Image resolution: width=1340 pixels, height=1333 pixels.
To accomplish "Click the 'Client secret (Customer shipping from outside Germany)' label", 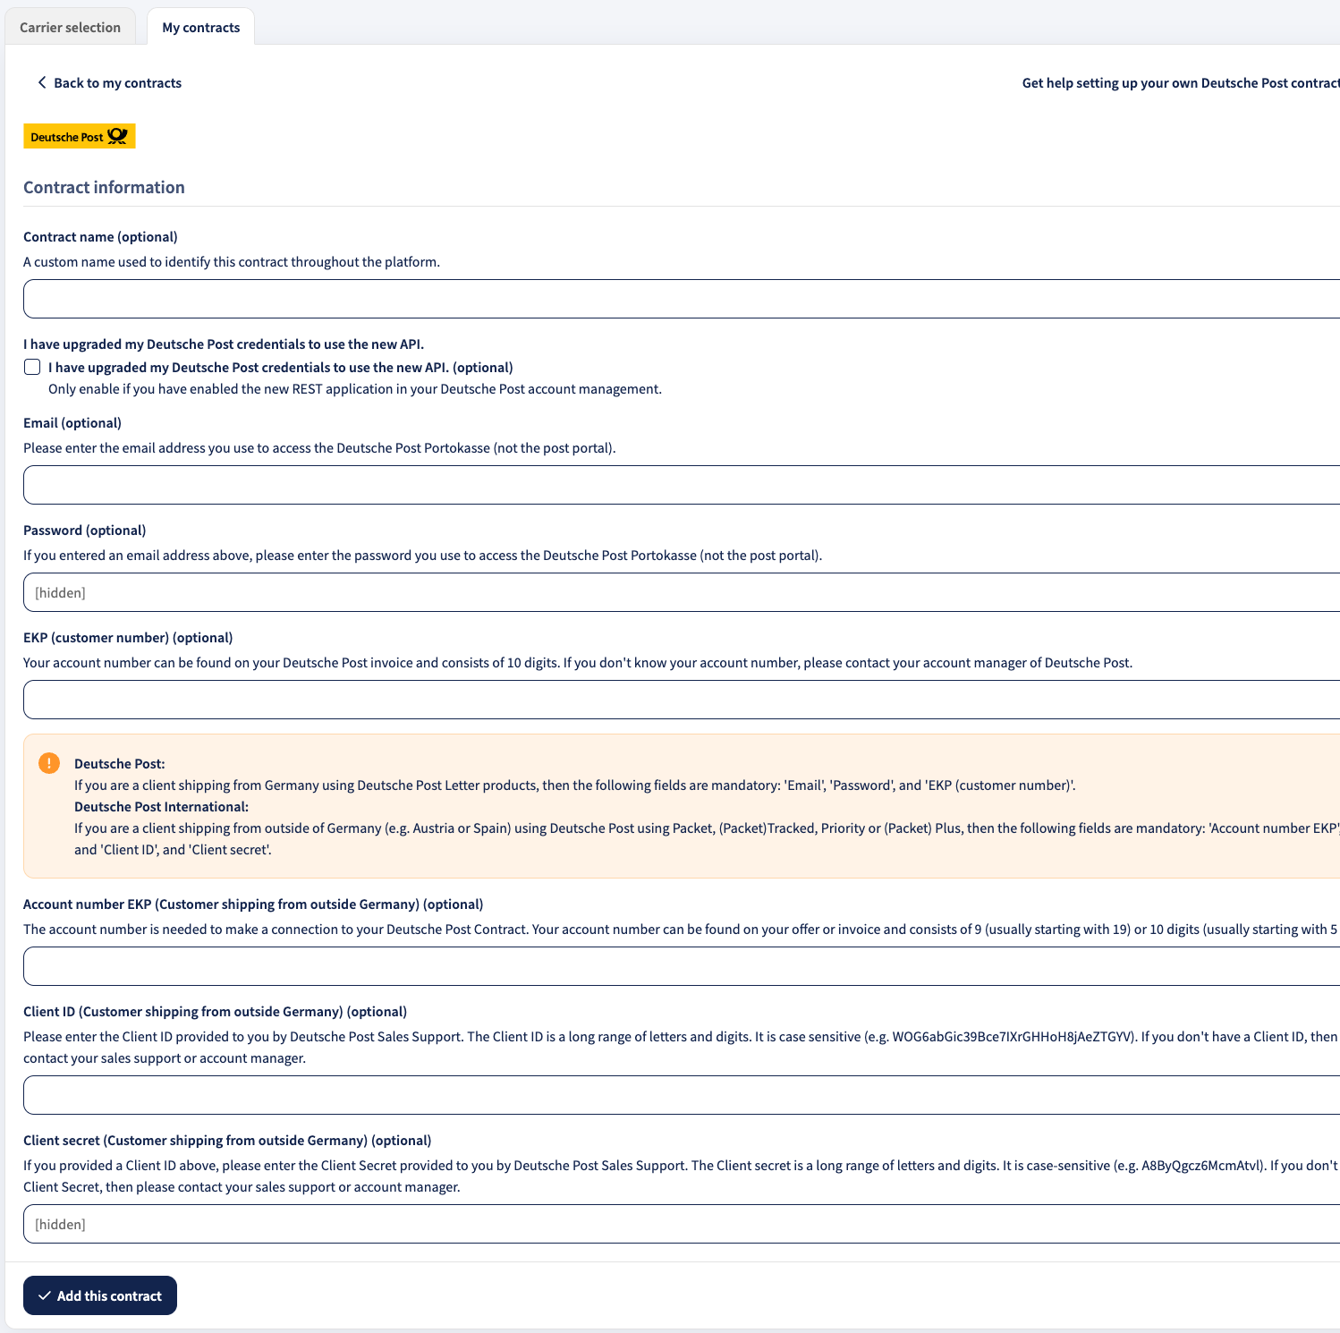I will point(227,1140).
